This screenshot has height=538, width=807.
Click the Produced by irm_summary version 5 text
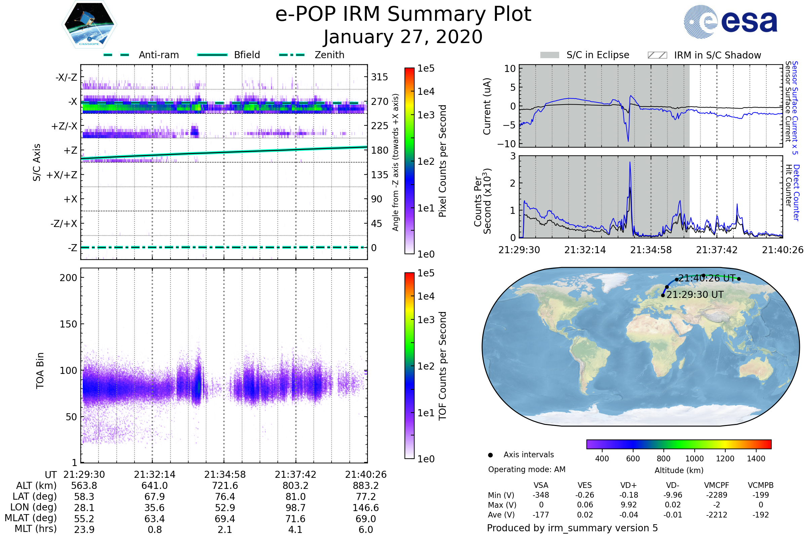click(x=572, y=528)
